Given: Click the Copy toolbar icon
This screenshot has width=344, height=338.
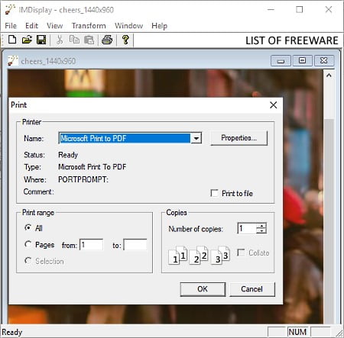Looking at the screenshot, I should (x=74, y=40).
